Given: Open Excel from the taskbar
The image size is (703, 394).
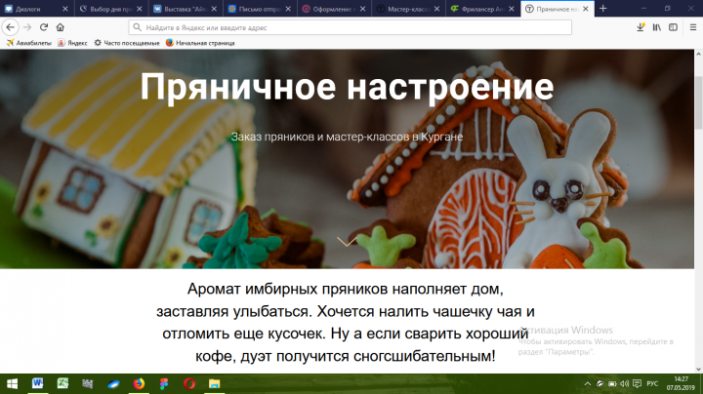Looking at the screenshot, I should 62,383.
